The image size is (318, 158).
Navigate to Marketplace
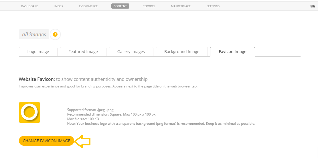[181, 6]
